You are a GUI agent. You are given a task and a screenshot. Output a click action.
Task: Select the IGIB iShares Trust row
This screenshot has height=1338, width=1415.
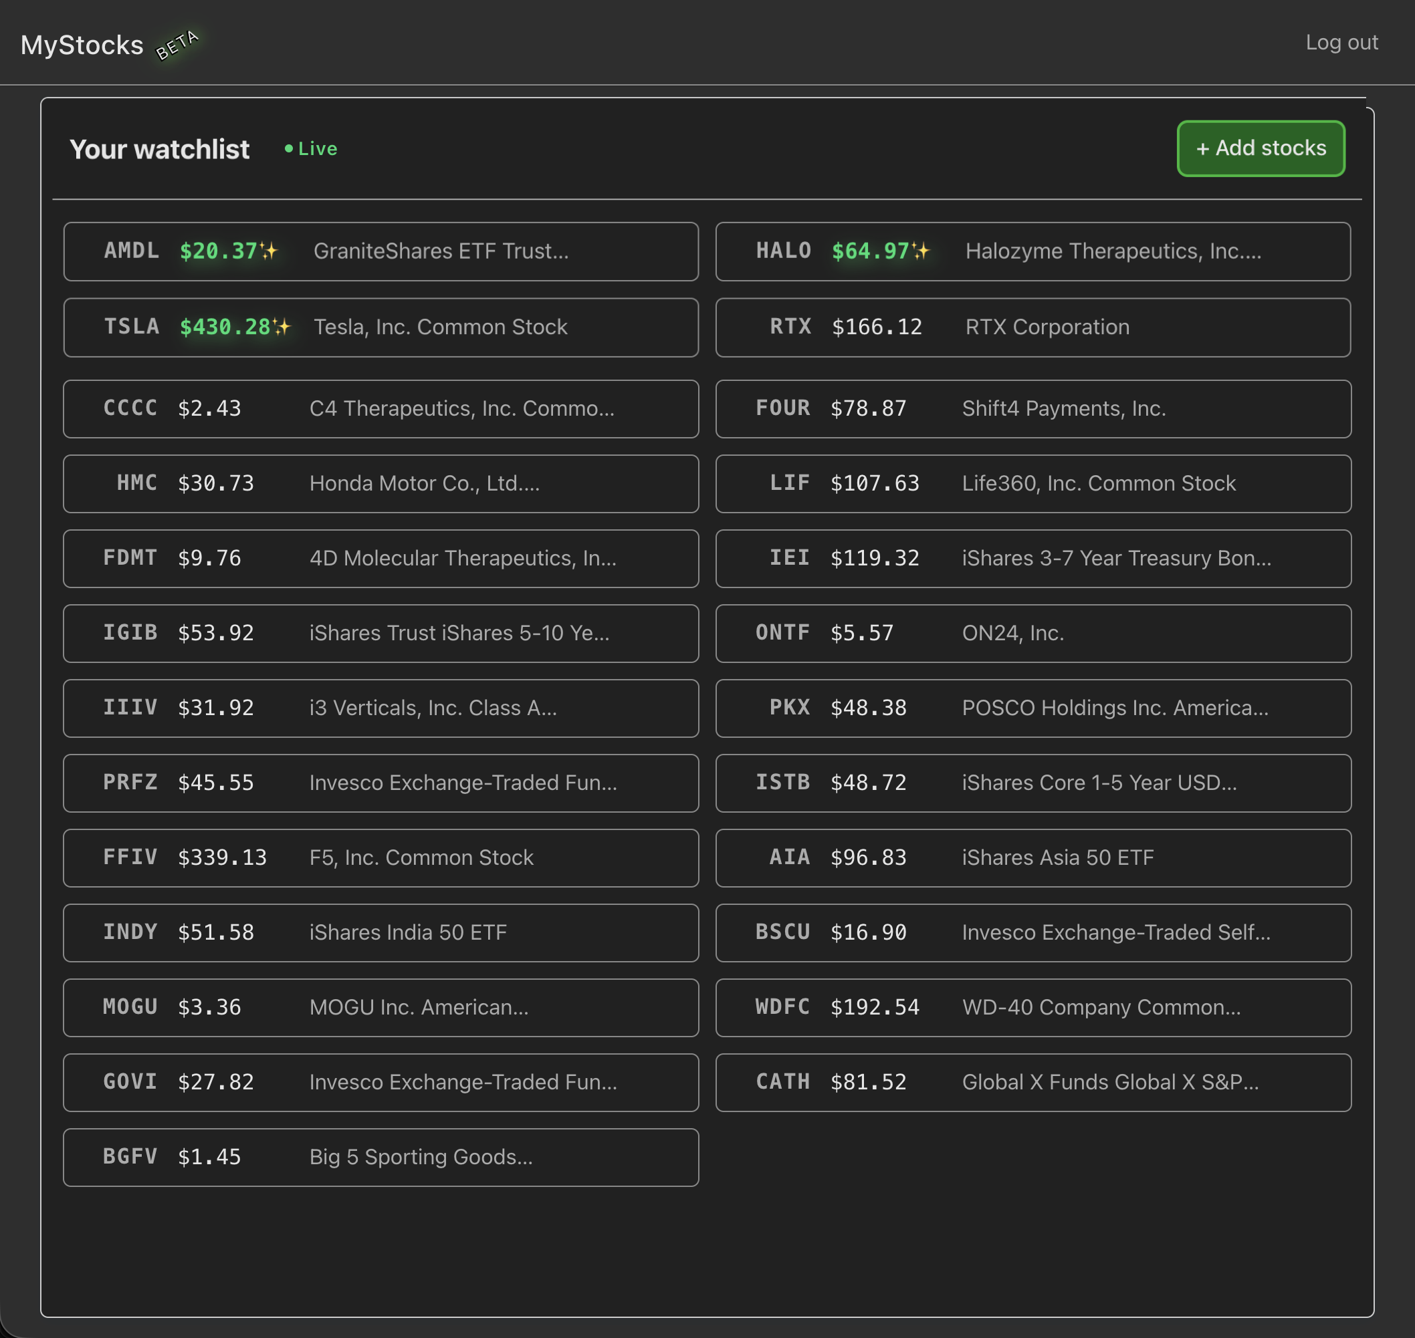click(x=381, y=634)
